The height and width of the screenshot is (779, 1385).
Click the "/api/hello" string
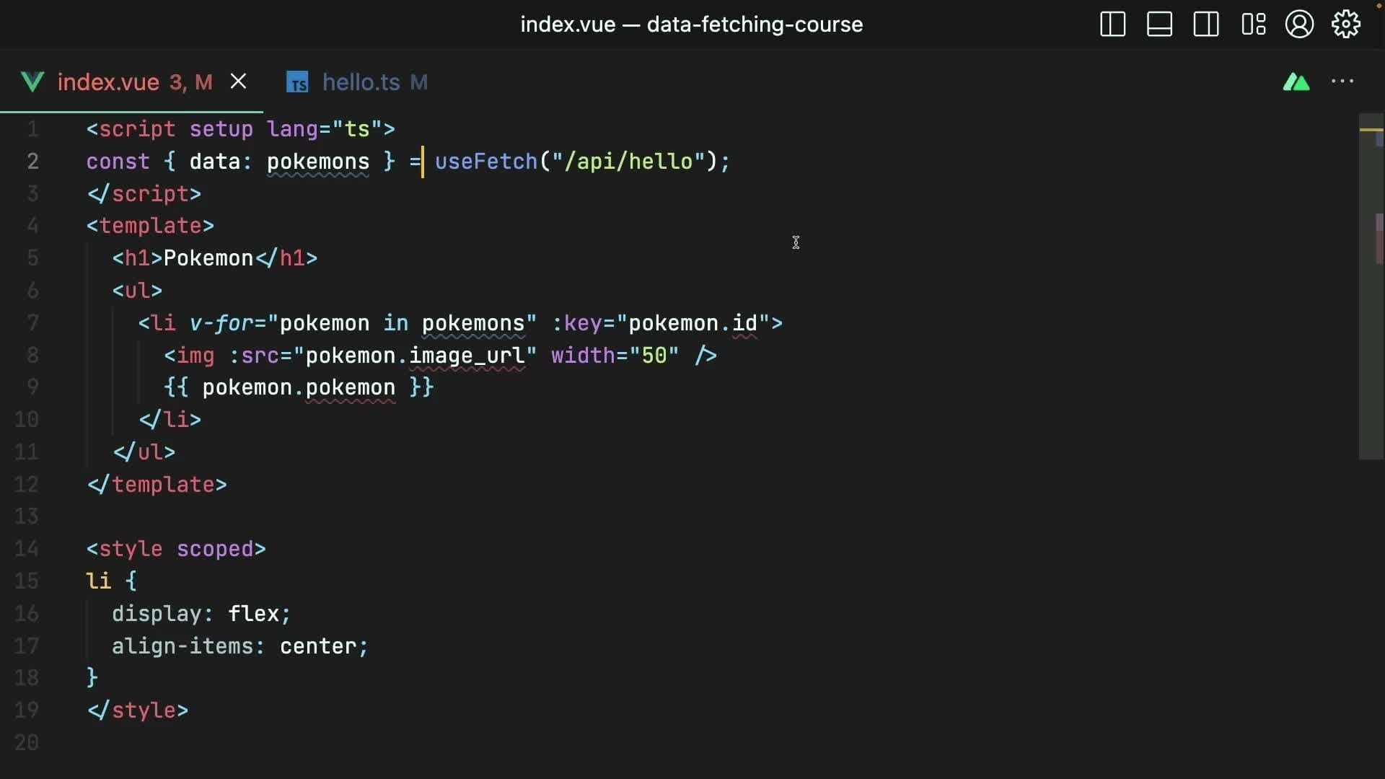point(628,162)
